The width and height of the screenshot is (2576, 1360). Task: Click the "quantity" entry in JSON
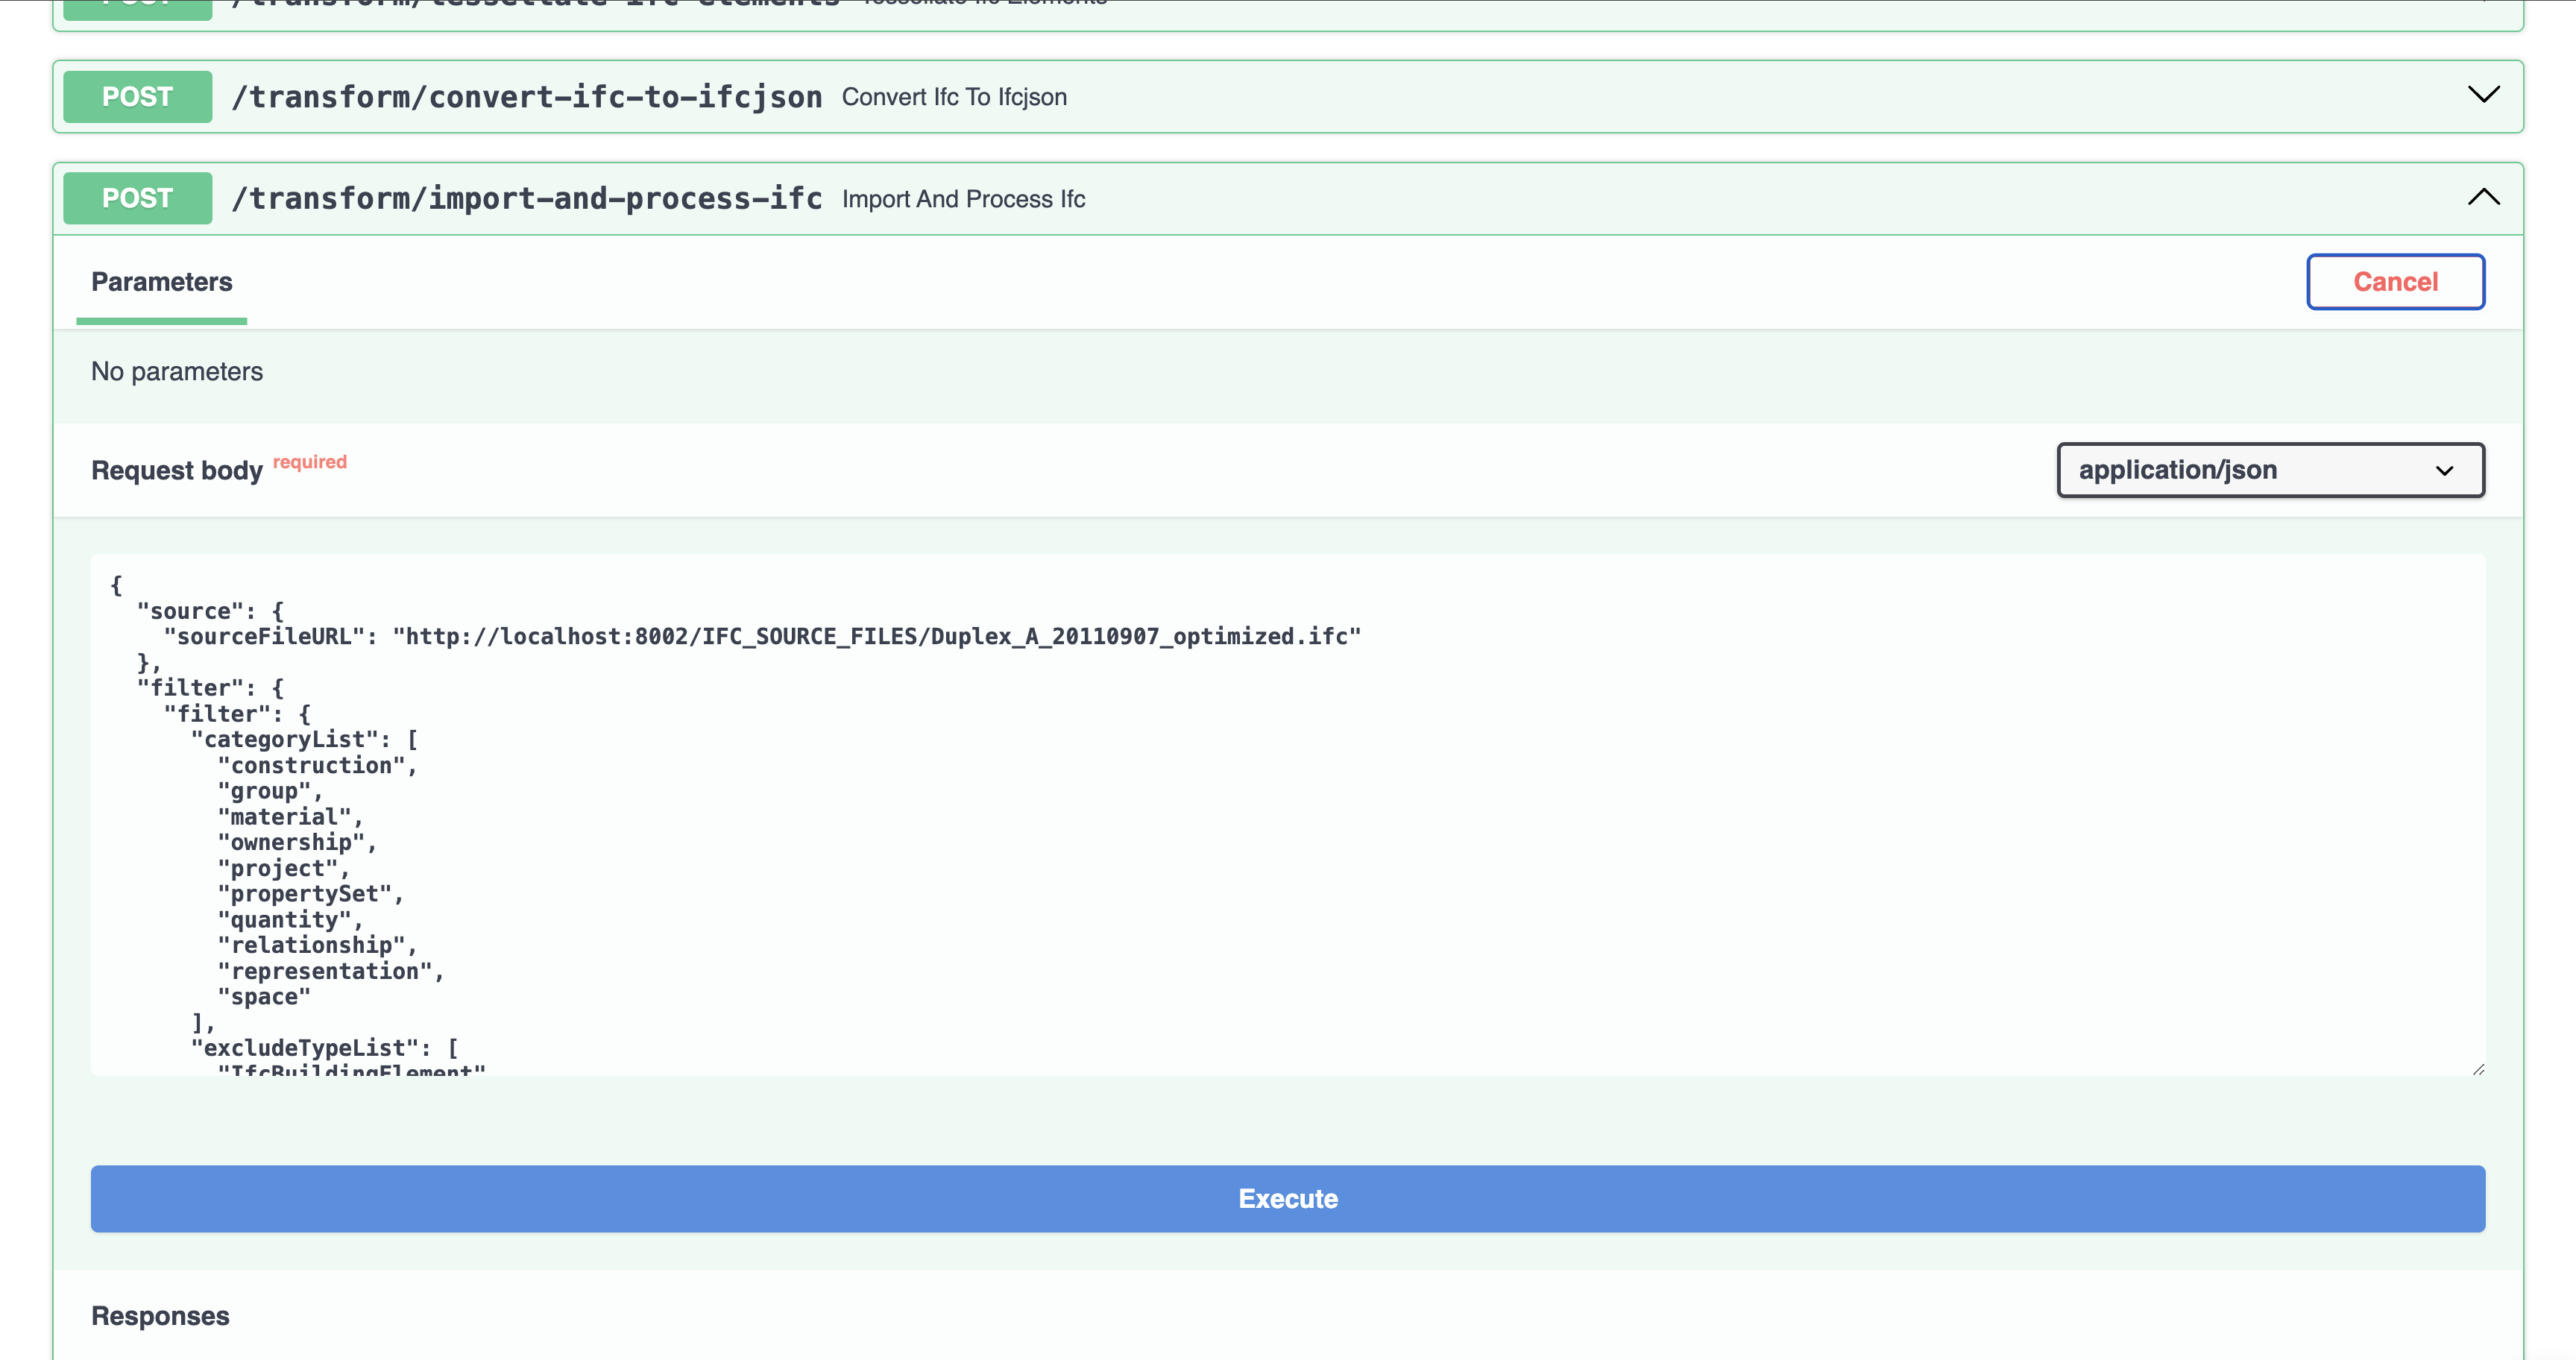(290, 919)
